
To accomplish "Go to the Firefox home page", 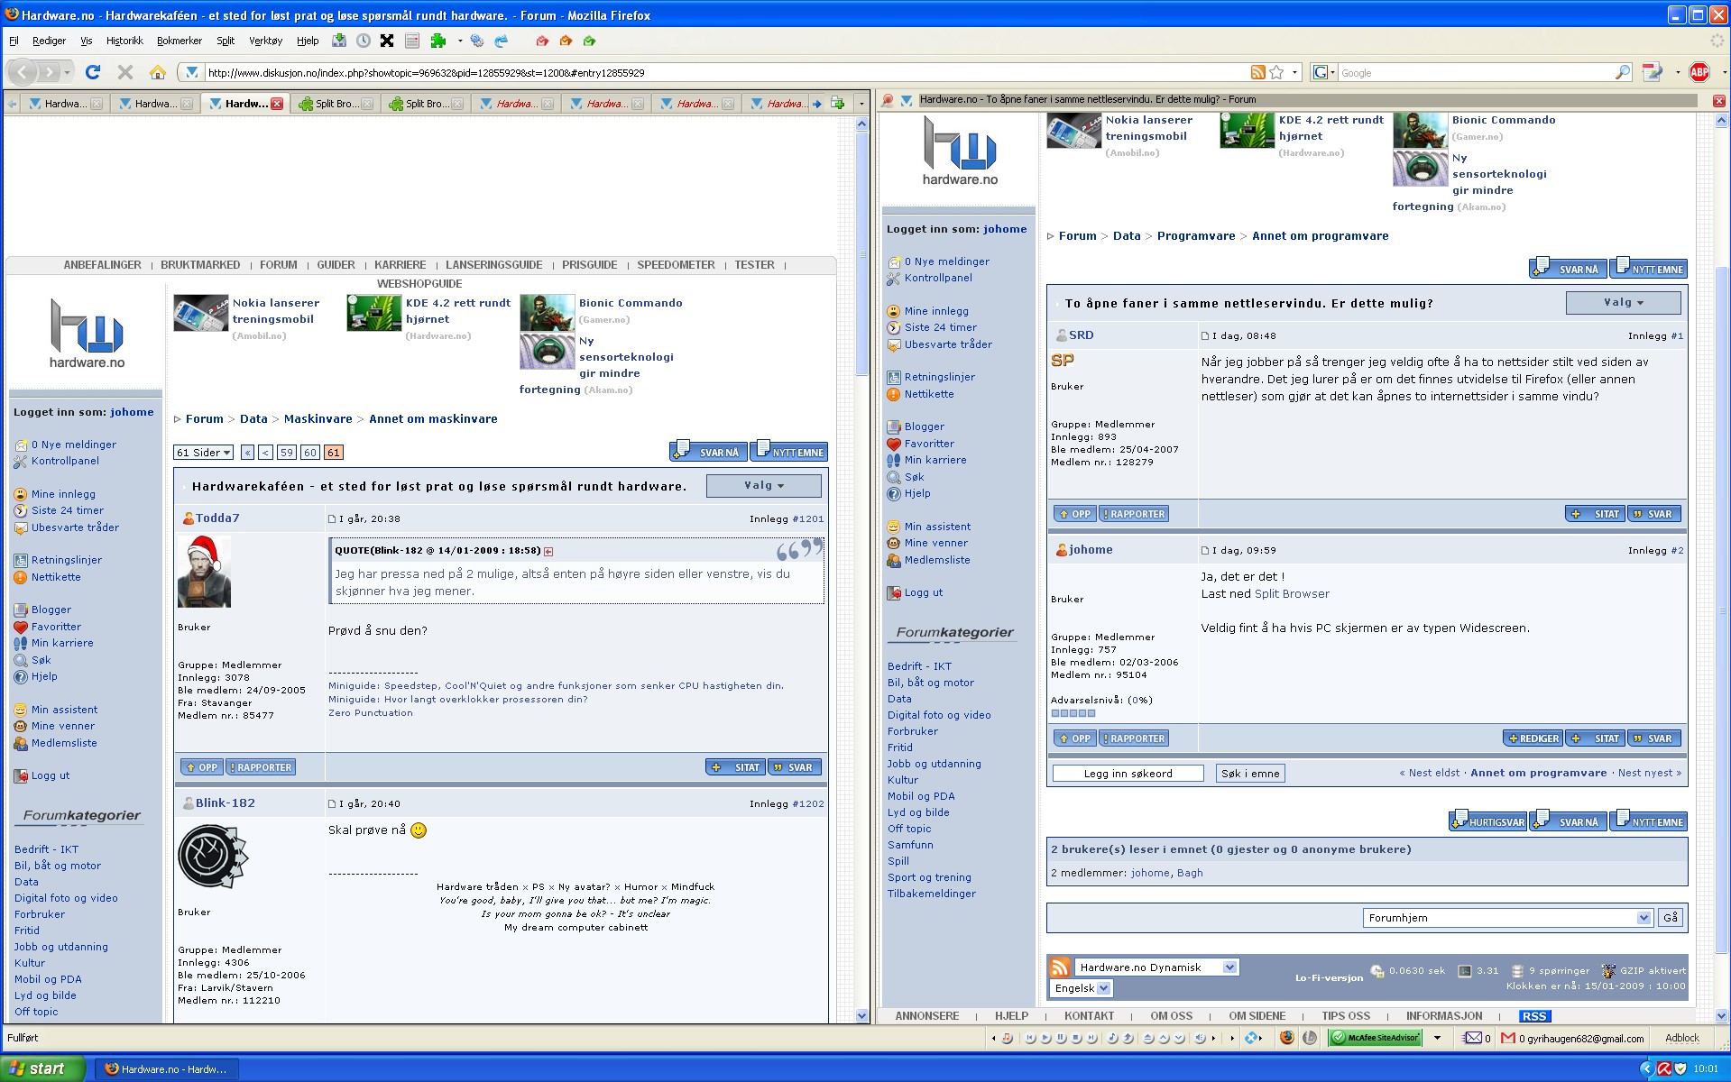I will 158,72.
